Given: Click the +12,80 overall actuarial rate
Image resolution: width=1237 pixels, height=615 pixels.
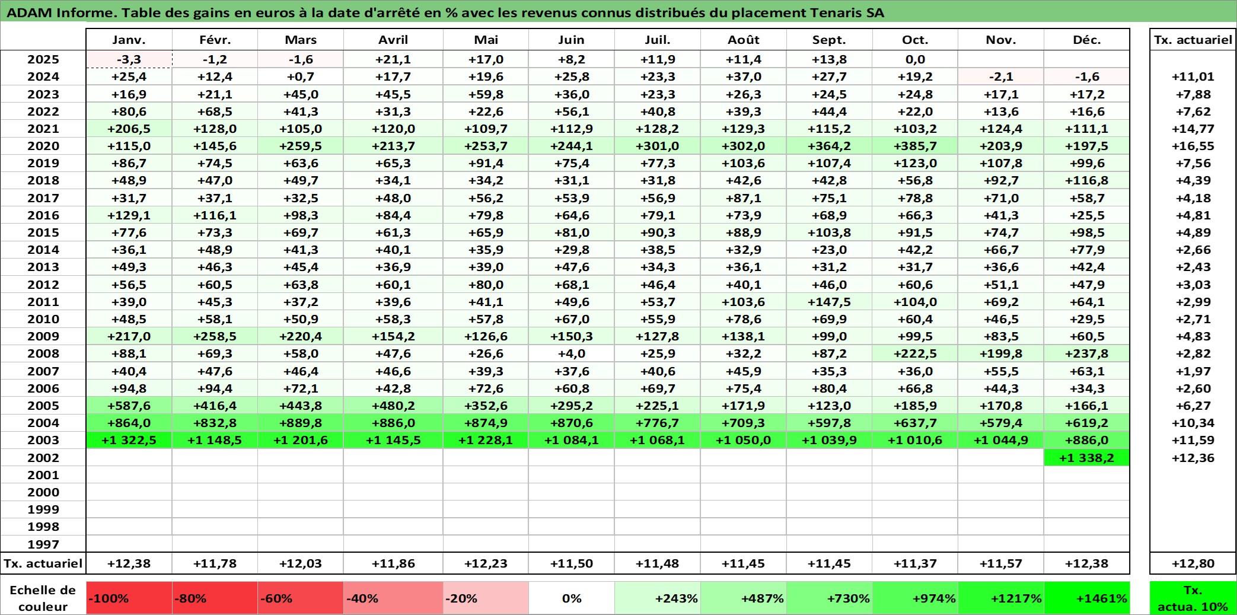Looking at the screenshot, I should [x=1193, y=563].
